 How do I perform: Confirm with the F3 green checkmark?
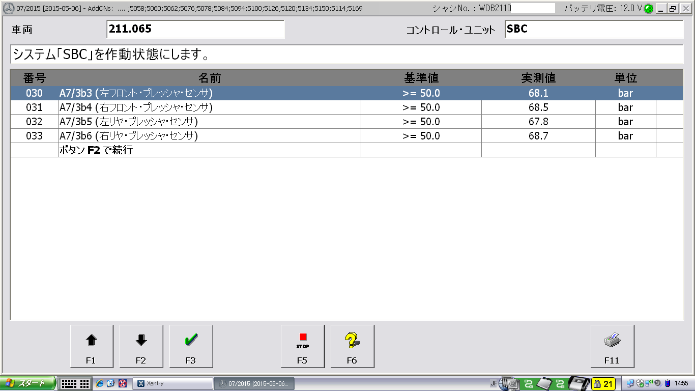coord(191,346)
